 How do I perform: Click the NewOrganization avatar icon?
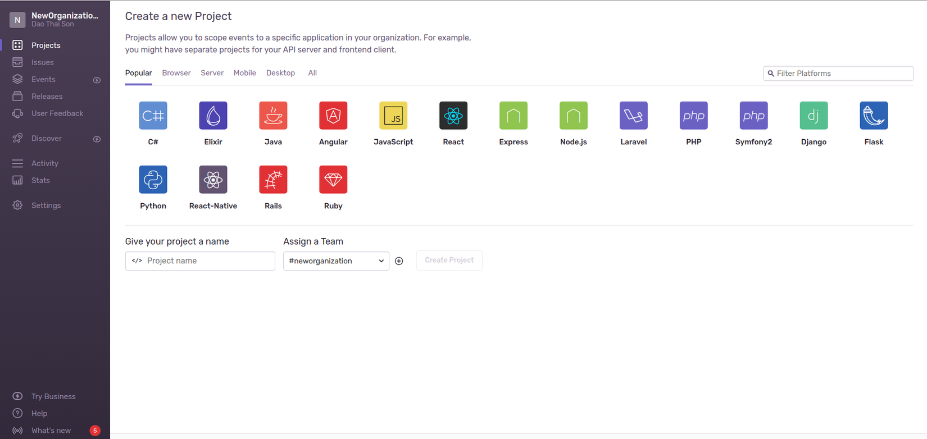pos(17,20)
